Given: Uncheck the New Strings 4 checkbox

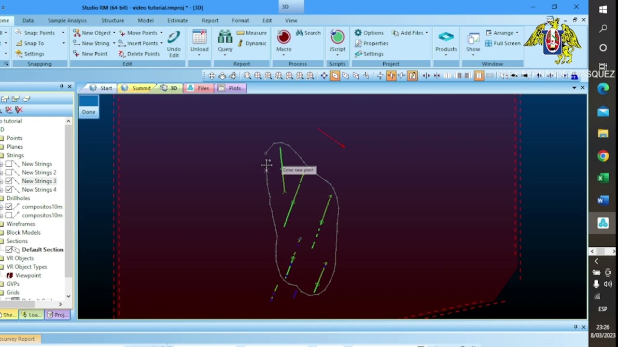Looking at the screenshot, I should click(9, 189).
